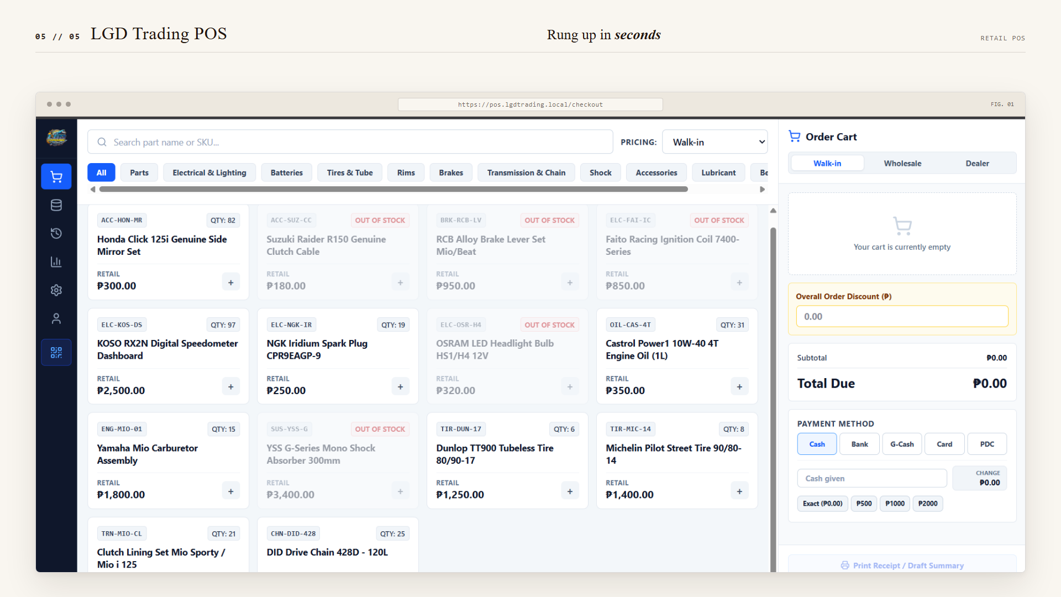This screenshot has width=1061, height=597.
Task: Click the DID Drive Chain 428D card
Action: (338, 545)
